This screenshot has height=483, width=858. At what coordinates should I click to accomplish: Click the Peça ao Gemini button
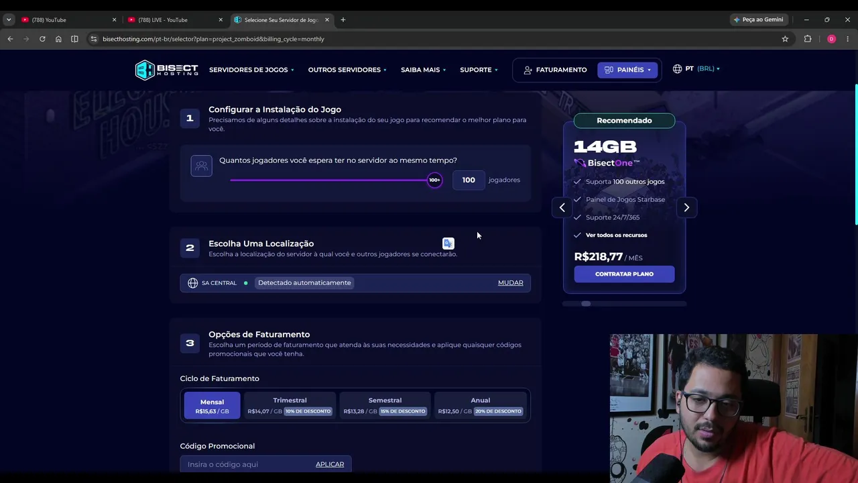coord(758,19)
